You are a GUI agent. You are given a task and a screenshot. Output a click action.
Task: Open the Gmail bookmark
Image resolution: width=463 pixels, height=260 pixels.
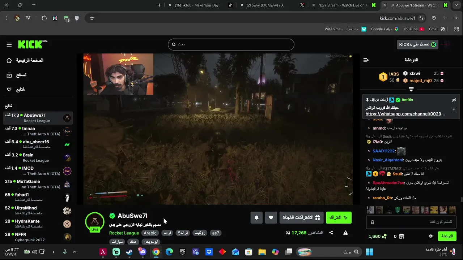point(437,29)
